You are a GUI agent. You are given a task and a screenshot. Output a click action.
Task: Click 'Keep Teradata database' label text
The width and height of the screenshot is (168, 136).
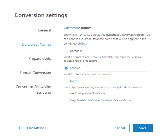click(x=100, y=100)
